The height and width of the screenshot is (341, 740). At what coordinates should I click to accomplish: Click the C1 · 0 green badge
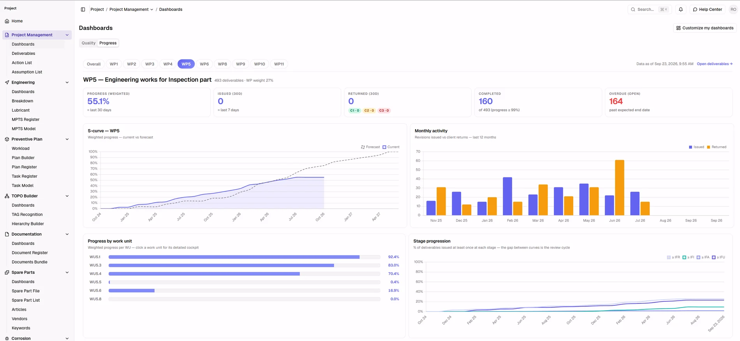(355, 110)
